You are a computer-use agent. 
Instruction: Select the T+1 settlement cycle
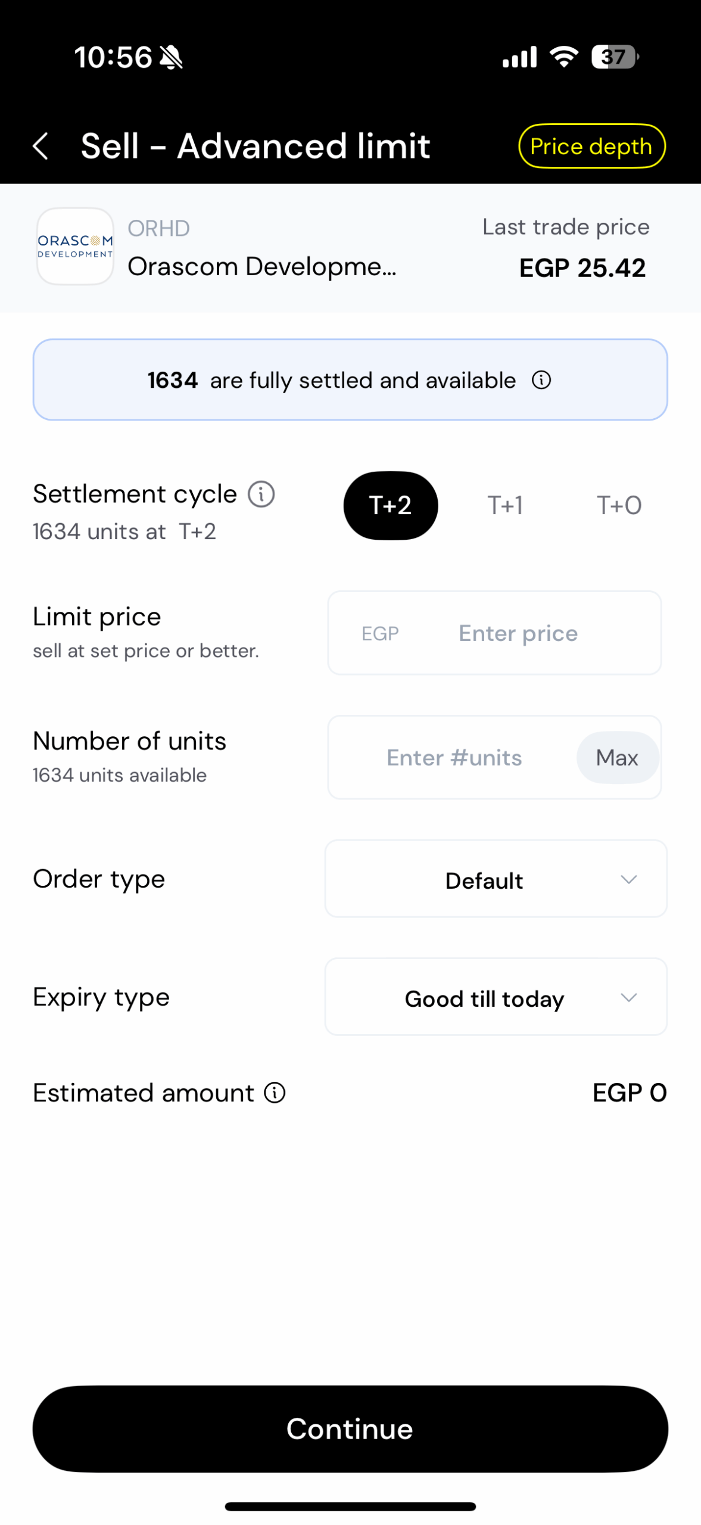(505, 505)
